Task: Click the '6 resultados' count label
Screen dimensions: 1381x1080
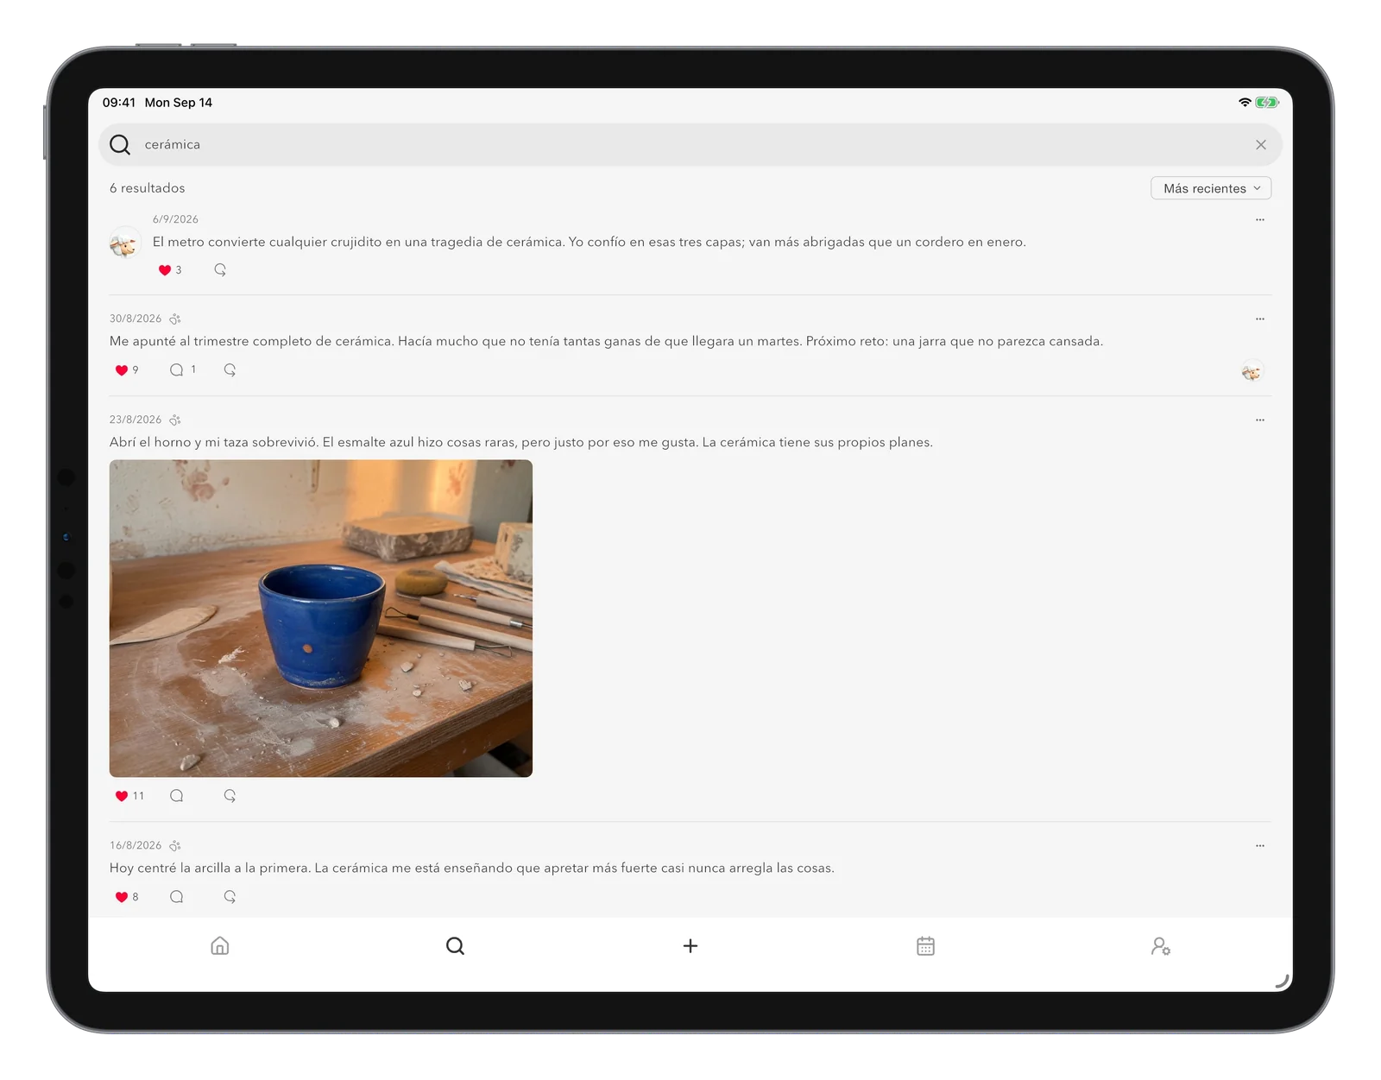Action: [x=147, y=188]
